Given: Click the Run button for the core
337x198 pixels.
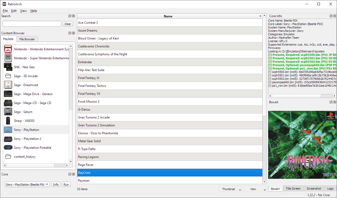Looking at the screenshot, I should click(66, 185).
